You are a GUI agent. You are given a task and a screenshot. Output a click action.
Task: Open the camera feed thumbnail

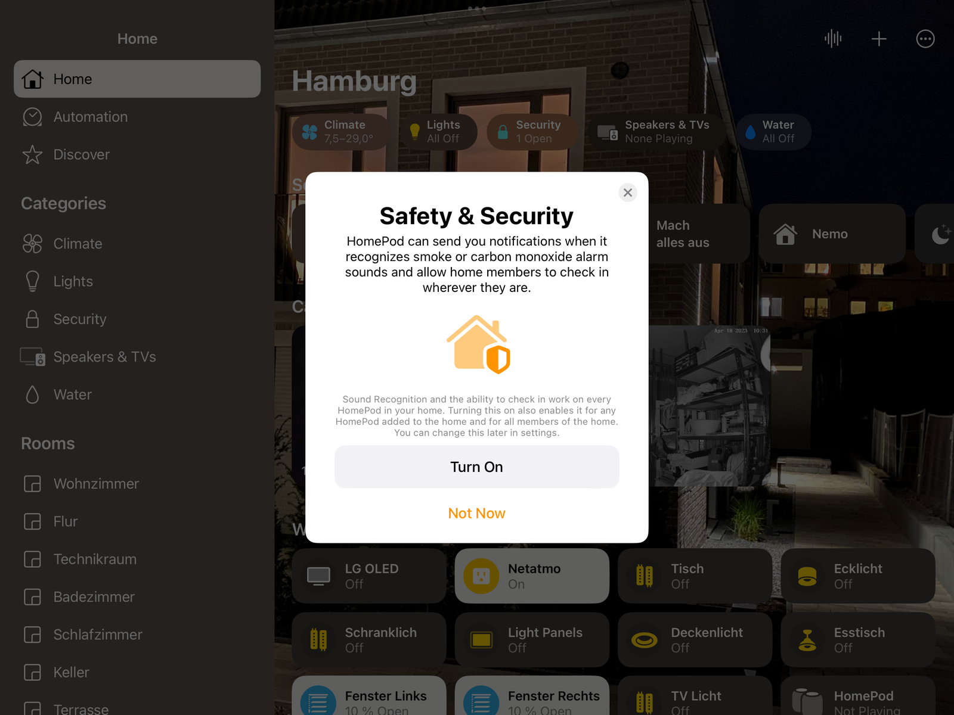pos(710,405)
